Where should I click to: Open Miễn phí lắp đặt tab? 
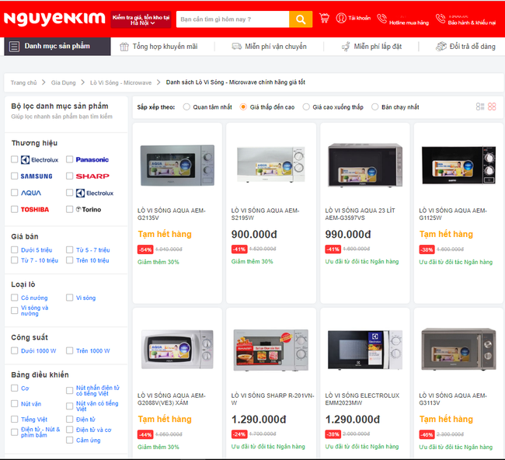[371, 47]
